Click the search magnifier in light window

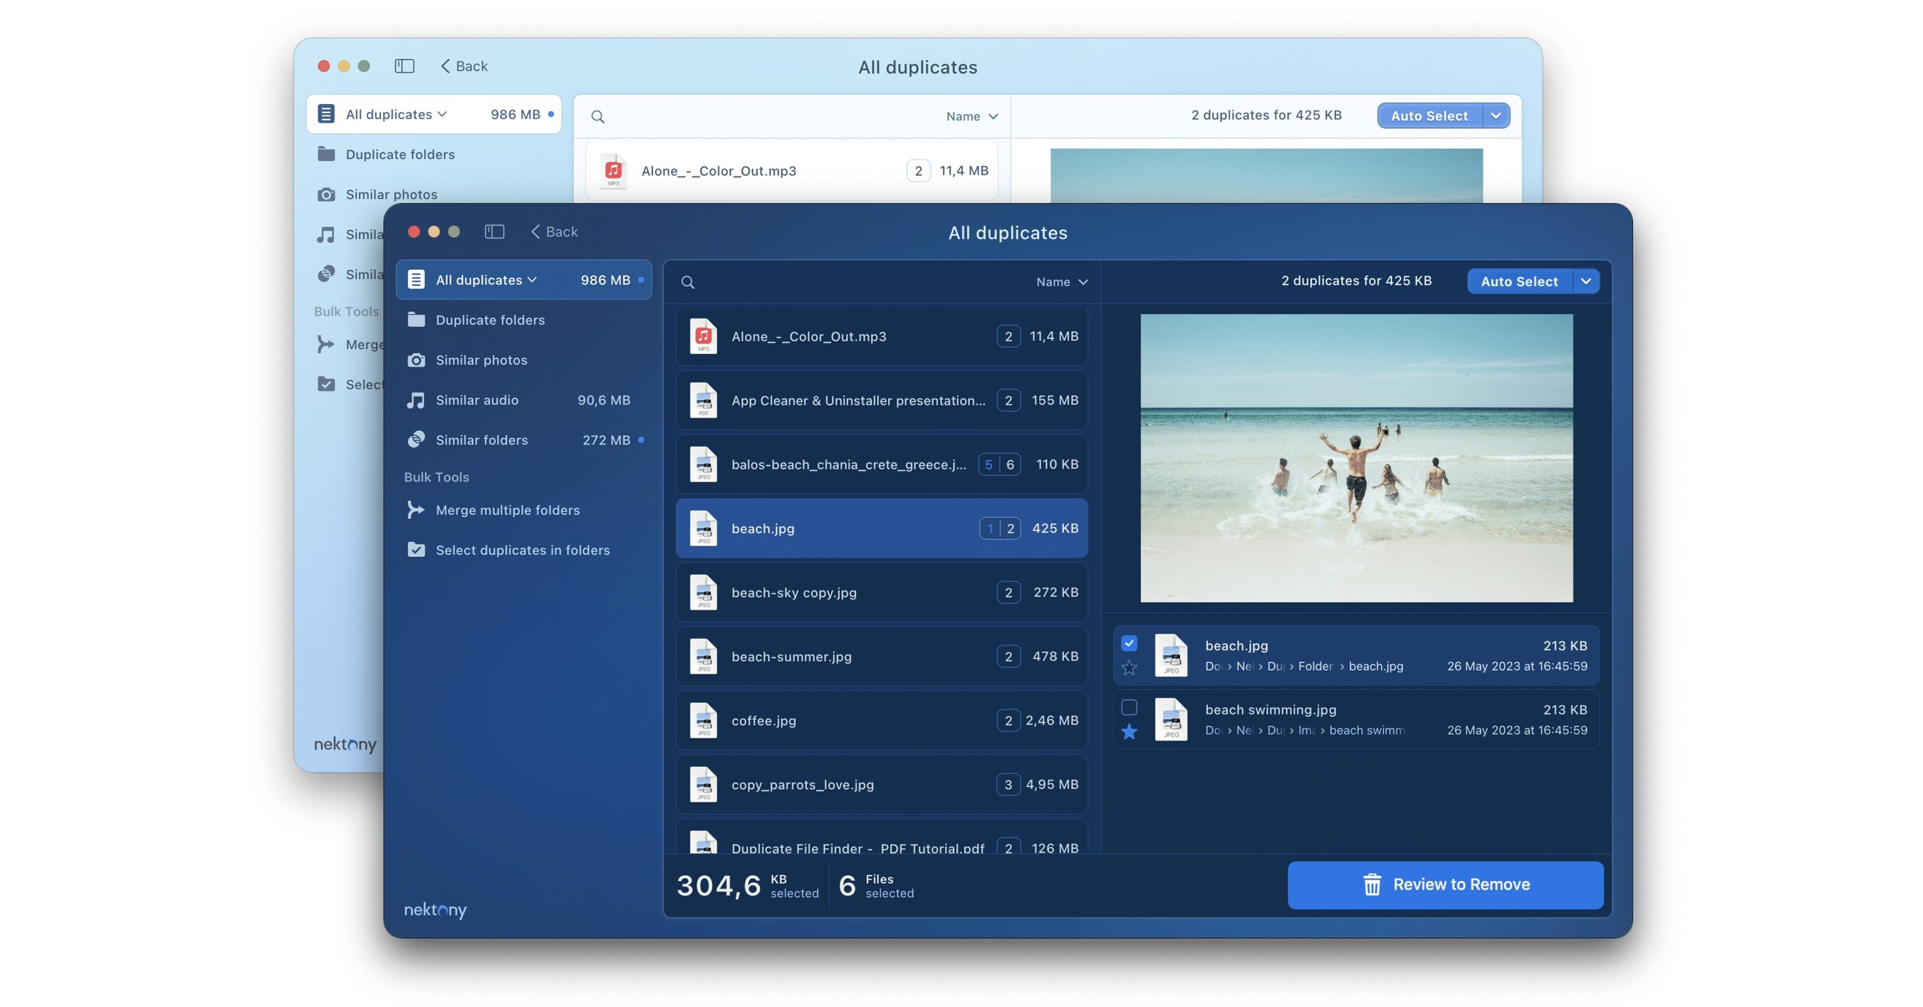598,117
